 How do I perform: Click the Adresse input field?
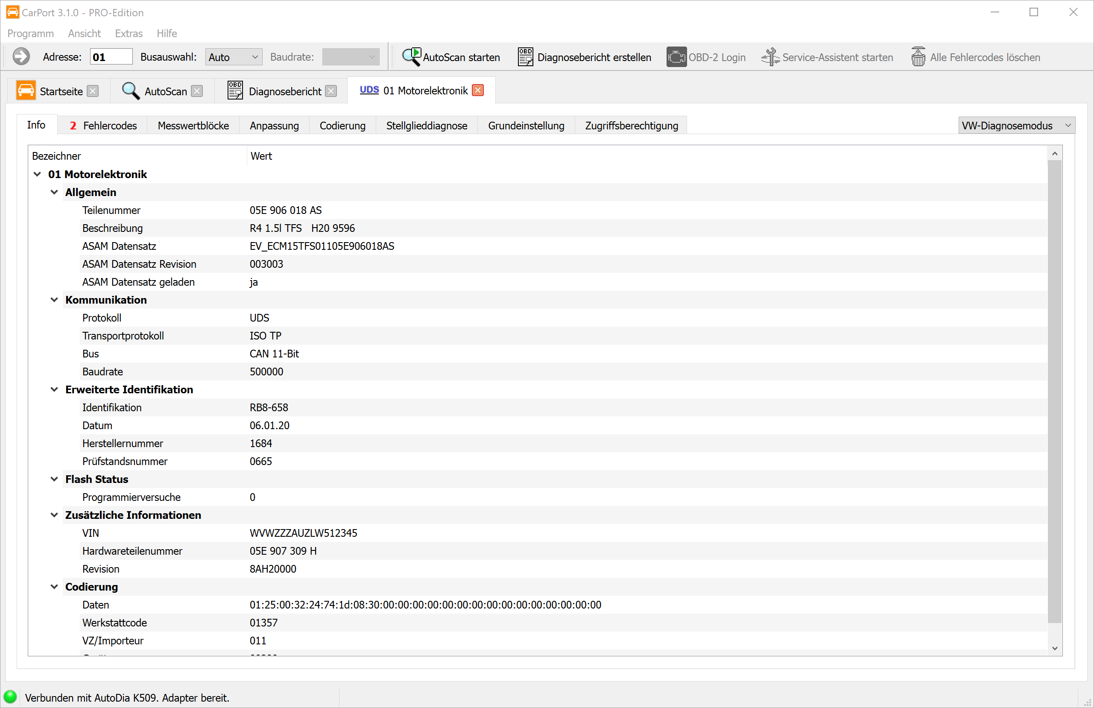(111, 57)
